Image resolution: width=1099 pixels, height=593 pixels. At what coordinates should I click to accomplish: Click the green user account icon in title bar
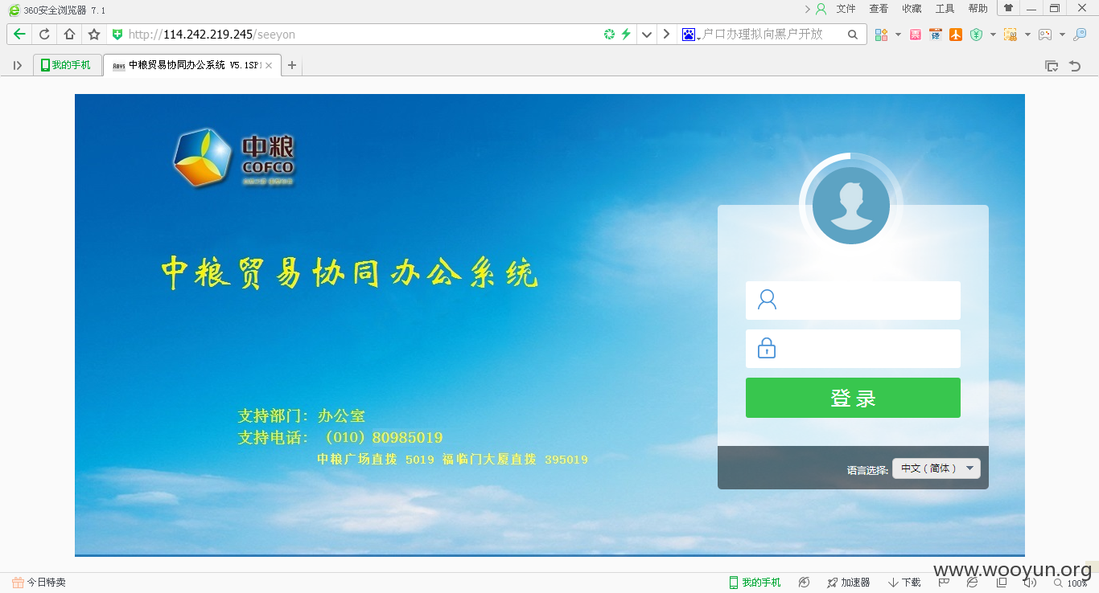pyautogui.click(x=821, y=9)
